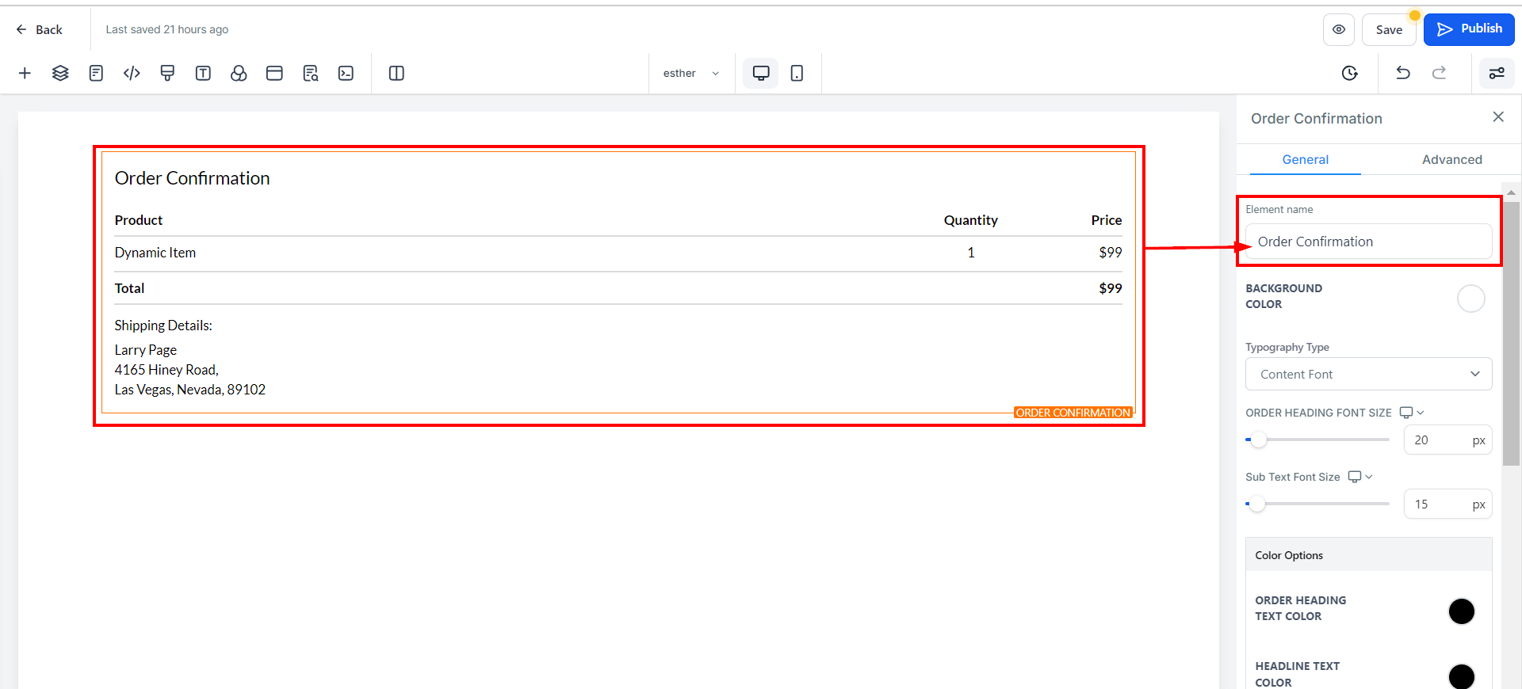Undo the last change
The width and height of the screenshot is (1522, 689).
pos(1402,74)
